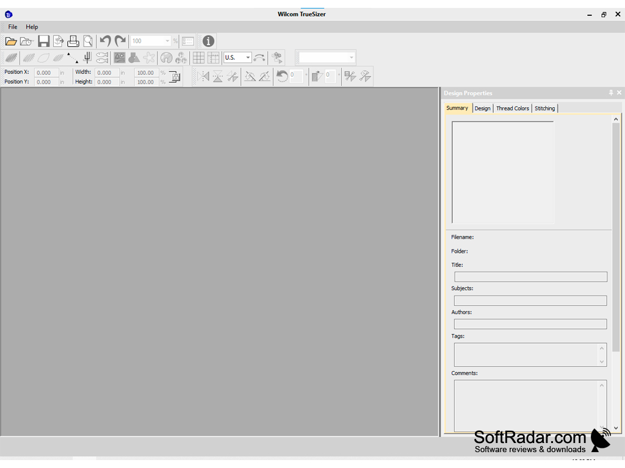This screenshot has height=468, width=625.
Task: Click the rotate left triangle icon
Action: pyautogui.click(x=250, y=76)
